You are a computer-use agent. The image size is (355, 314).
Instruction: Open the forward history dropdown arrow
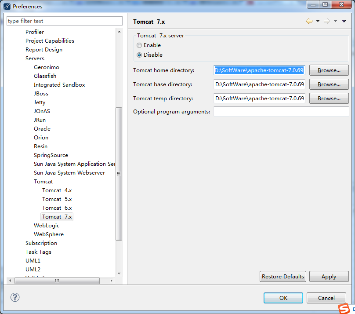coord(335,21)
